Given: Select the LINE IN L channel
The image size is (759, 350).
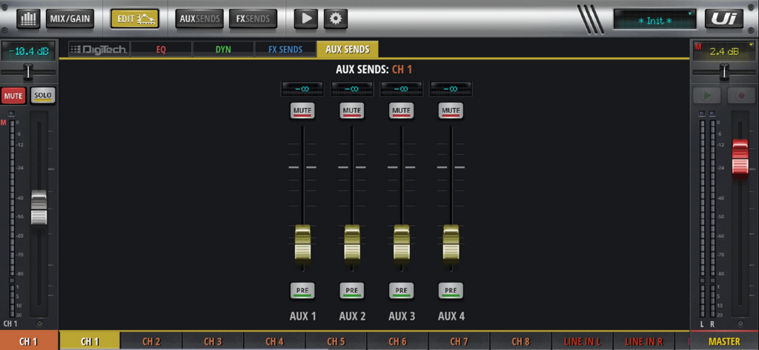Looking at the screenshot, I should coord(582,341).
